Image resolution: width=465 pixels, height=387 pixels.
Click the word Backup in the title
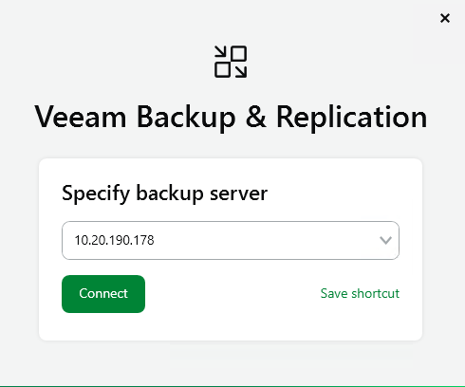click(x=186, y=118)
